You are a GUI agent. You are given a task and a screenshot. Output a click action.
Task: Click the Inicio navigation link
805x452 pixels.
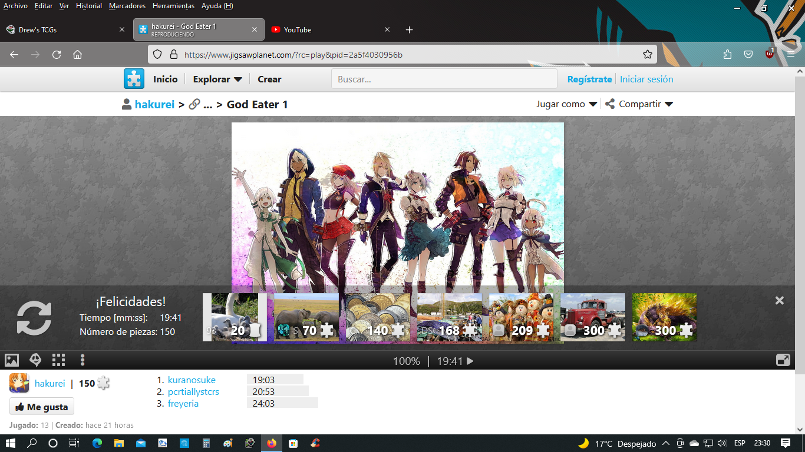point(166,79)
